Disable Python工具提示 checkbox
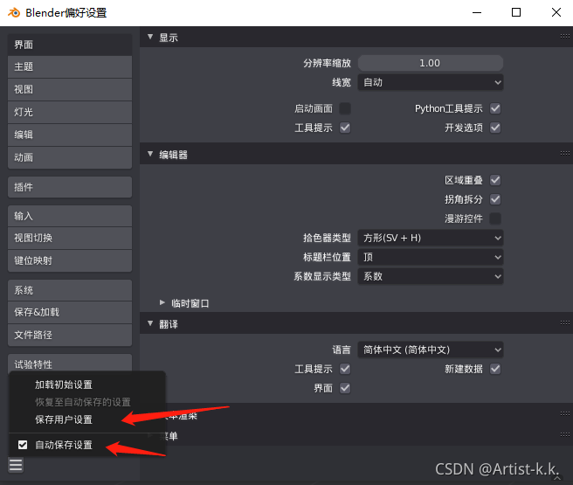 495,108
